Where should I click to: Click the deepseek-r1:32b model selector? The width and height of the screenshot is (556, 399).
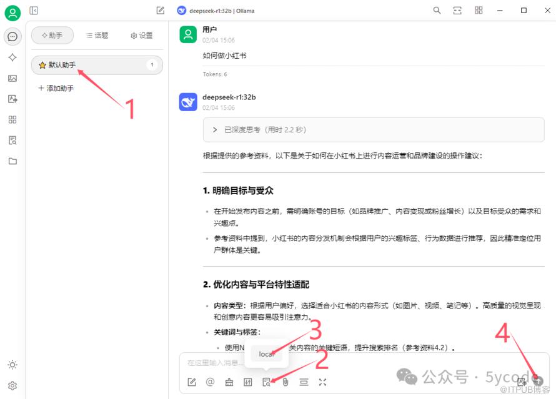(216, 11)
